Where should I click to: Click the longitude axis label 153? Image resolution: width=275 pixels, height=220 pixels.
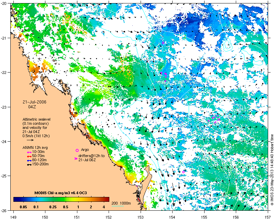[x=141, y=217]
